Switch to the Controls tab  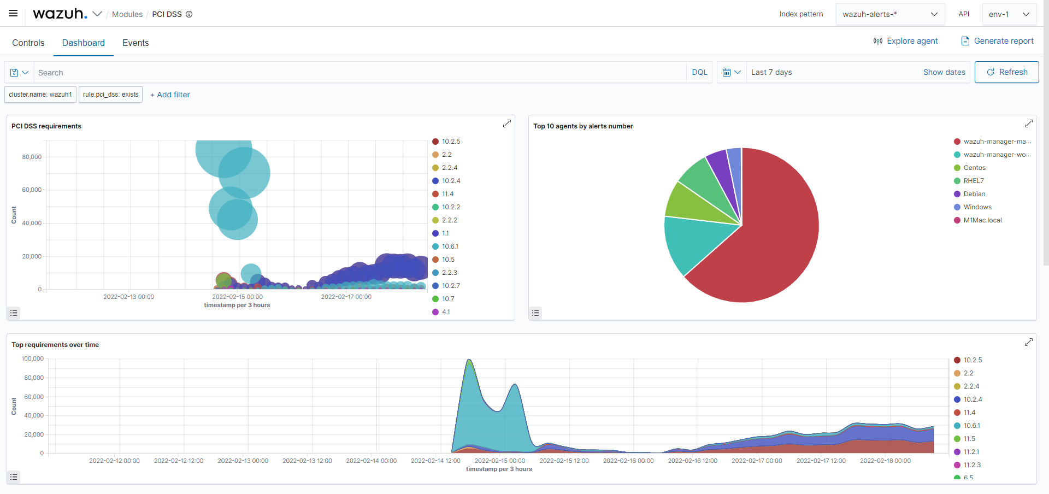[28, 43]
